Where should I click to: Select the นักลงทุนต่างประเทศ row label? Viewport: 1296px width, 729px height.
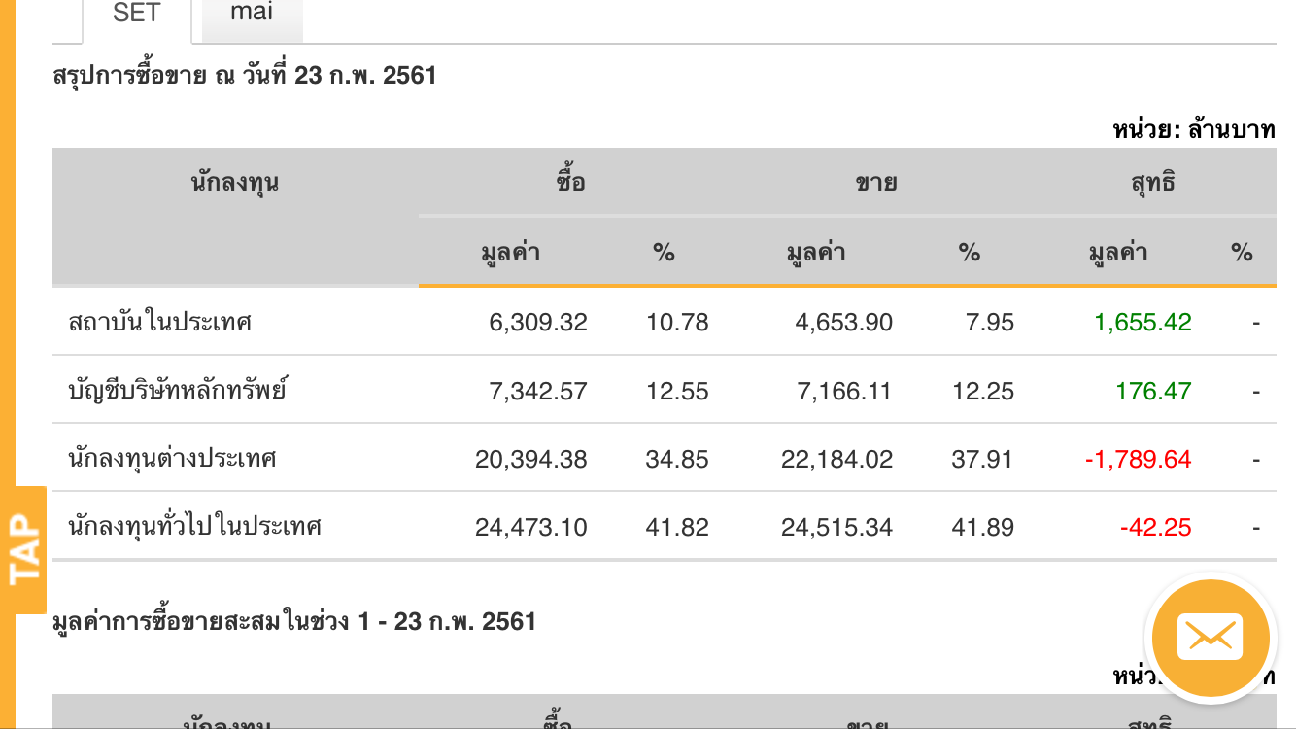173,459
